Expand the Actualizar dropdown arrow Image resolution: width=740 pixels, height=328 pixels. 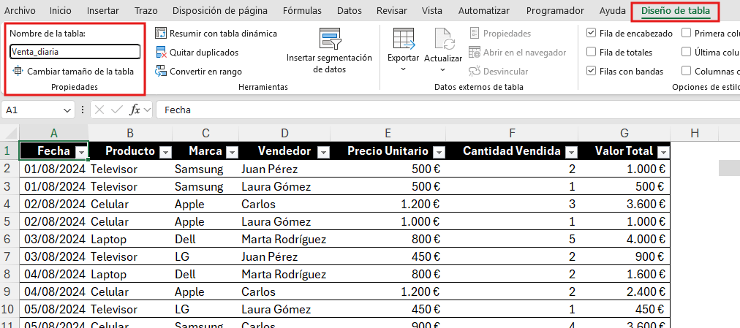point(442,69)
